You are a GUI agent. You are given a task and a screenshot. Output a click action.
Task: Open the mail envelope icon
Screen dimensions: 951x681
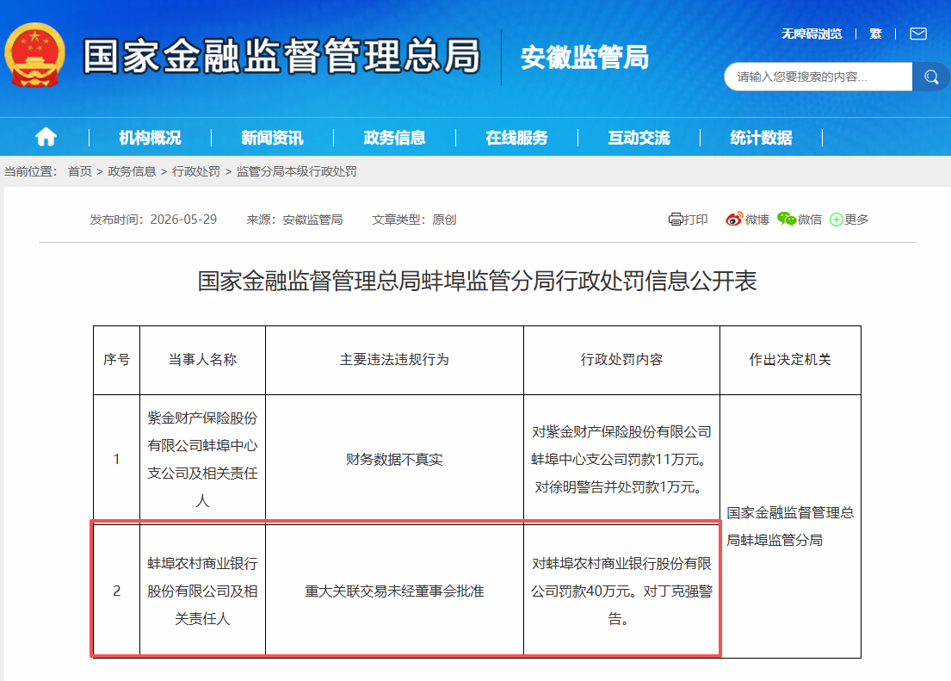point(918,34)
